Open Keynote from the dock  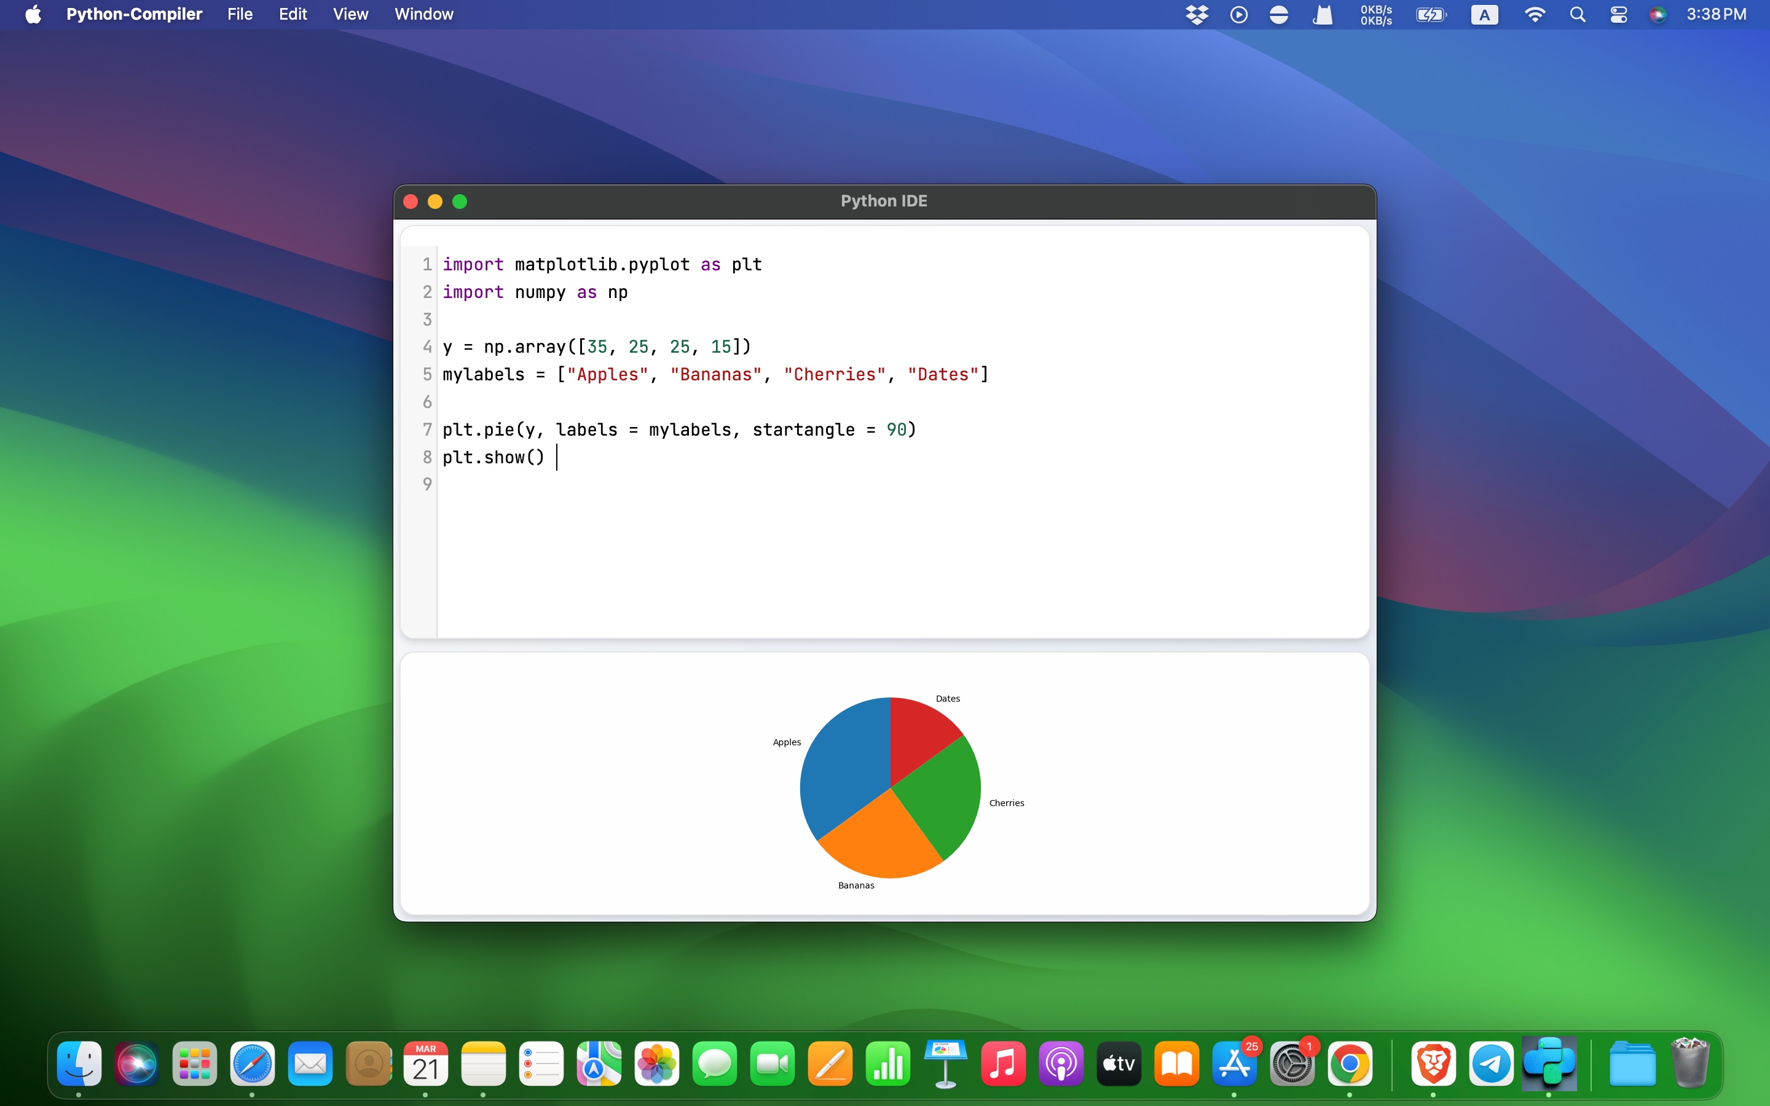(x=946, y=1063)
